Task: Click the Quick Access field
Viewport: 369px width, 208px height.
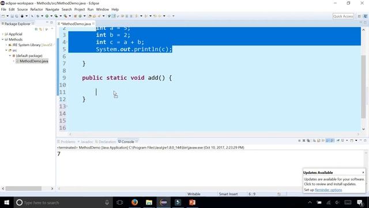Action: click(x=344, y=16)
